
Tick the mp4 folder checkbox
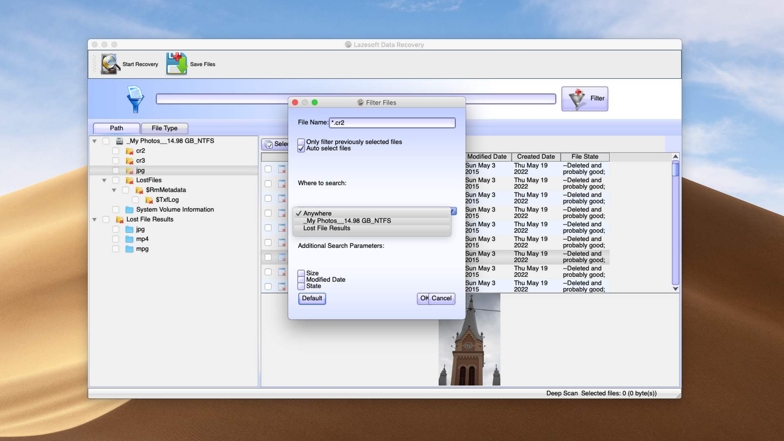pyautogui.click(x=116, y=239)
